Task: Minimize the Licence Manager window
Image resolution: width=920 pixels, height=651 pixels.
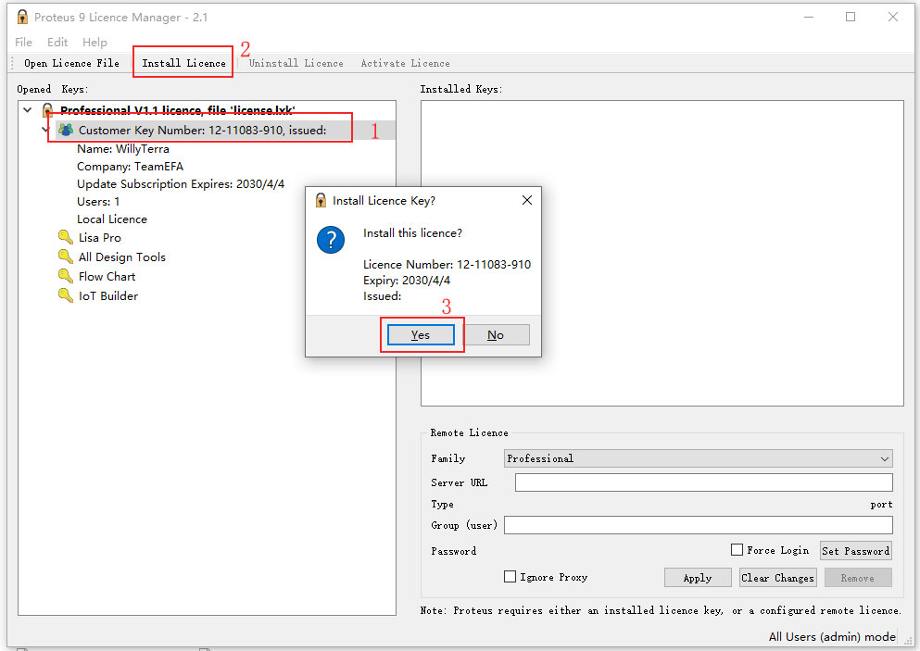Action: 809,17
